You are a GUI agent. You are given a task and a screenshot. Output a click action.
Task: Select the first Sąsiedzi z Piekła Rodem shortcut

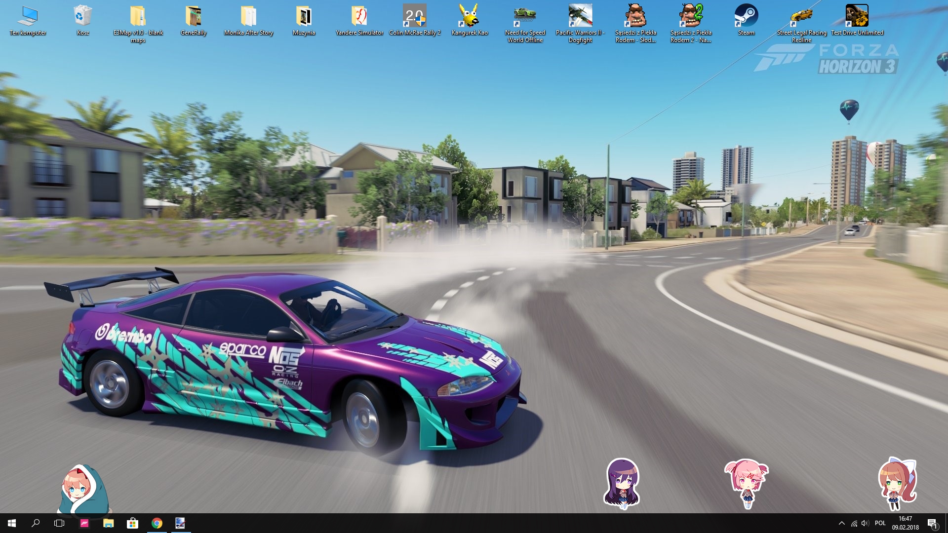click(635, 24)
